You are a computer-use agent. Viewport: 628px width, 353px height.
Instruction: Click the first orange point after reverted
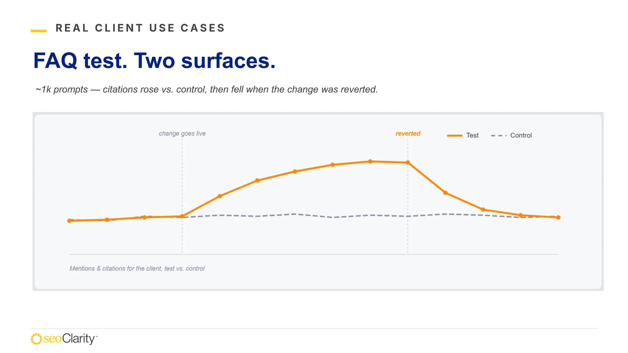(445, 193)
